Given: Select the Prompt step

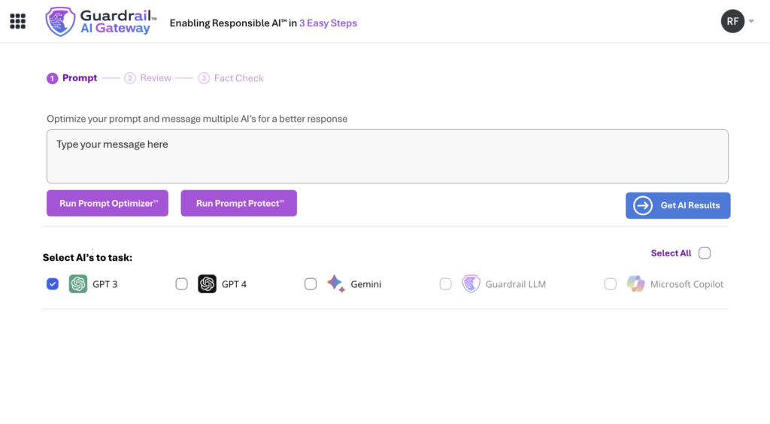Looking at the screenshot, I should (x=72, y=78).
